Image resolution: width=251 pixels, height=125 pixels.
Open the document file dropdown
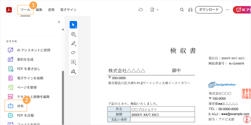pos(155,10)
